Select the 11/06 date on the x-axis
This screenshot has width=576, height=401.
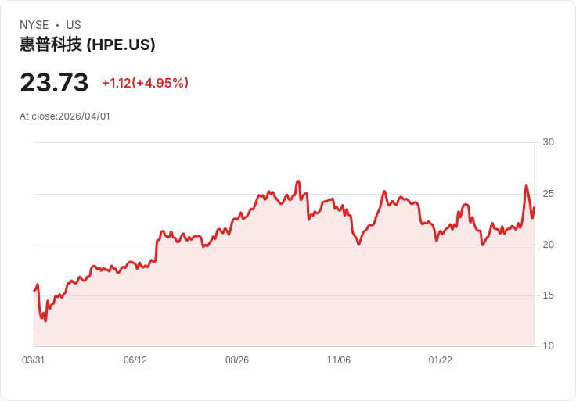[x=339, y=360]
